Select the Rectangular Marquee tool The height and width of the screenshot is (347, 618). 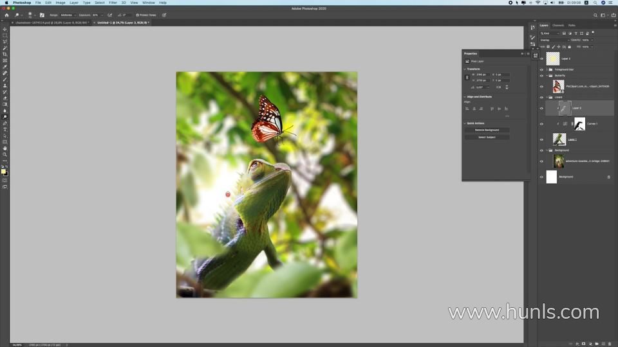[x=5, y=35]
